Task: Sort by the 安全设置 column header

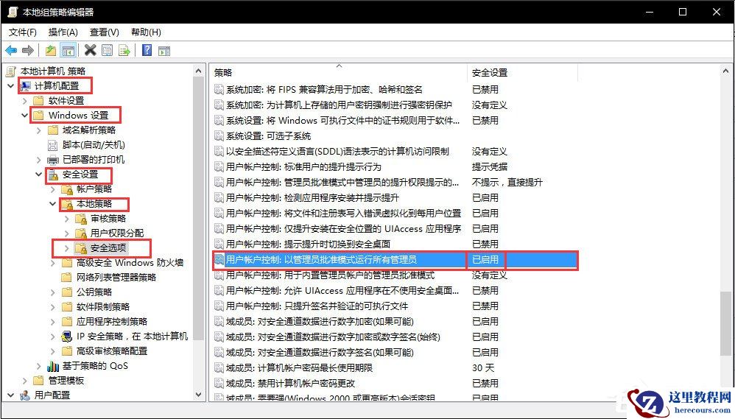Action: coord(522,73)
